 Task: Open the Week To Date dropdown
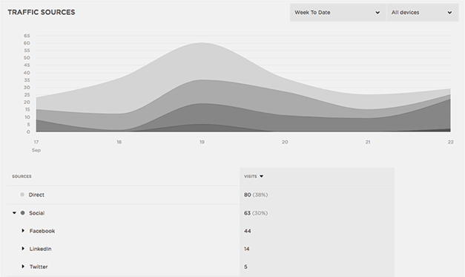tap(338, 13)
